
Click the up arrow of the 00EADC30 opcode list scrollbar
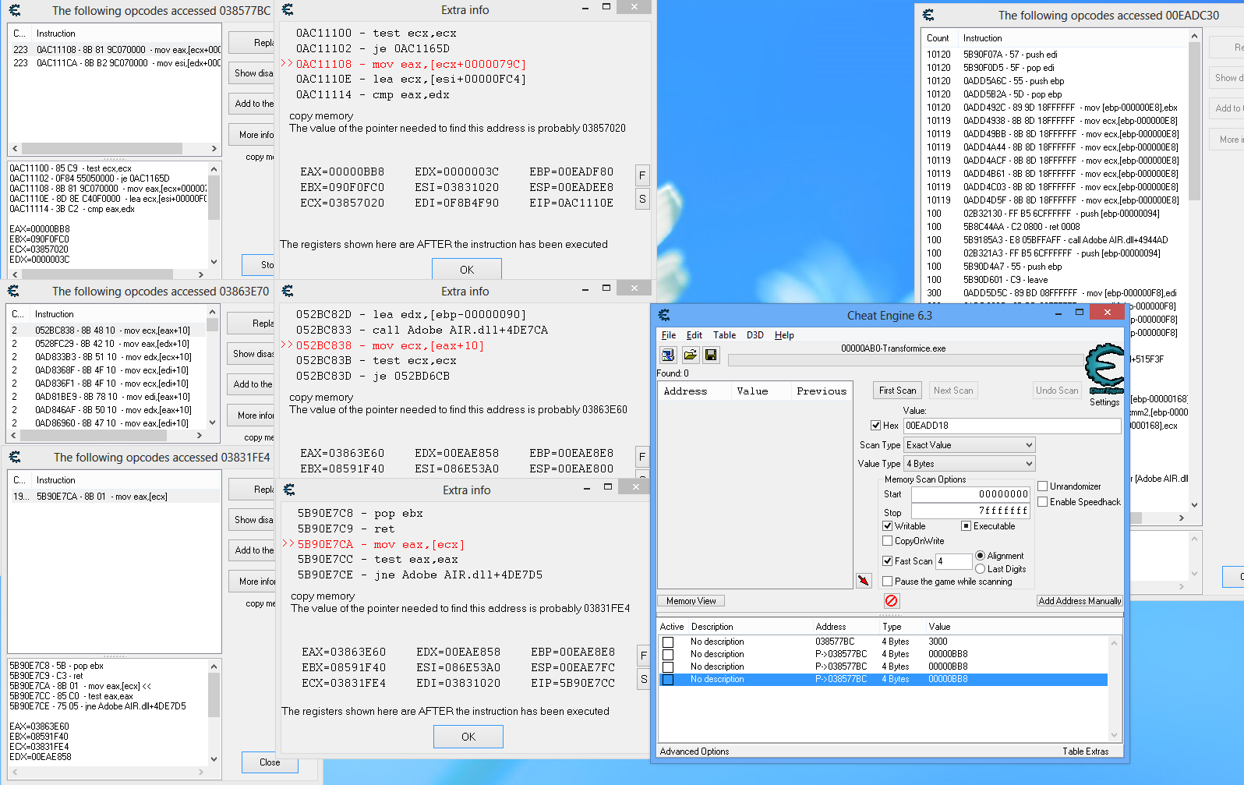(1194, 36)
